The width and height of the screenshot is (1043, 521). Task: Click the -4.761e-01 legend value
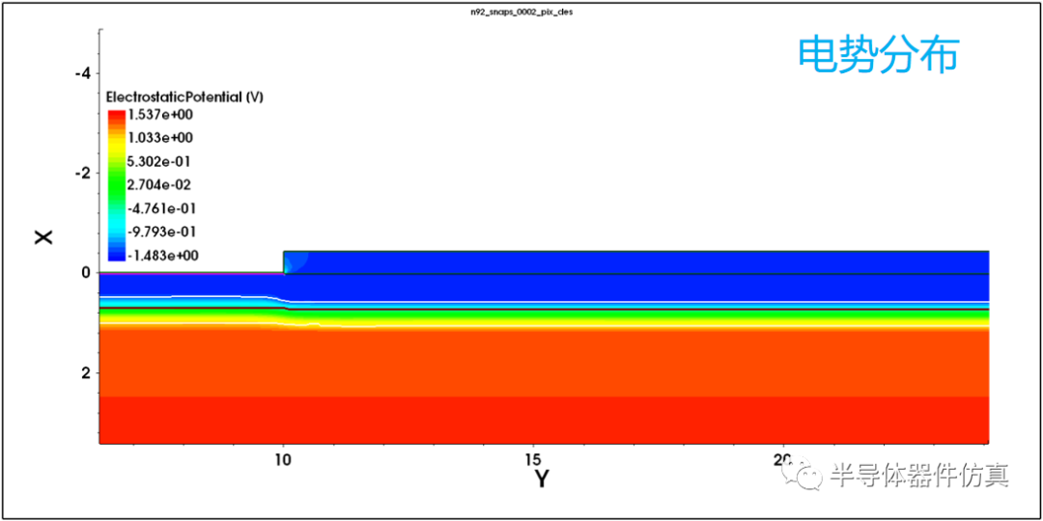pyautogui.click(x=161, y=208)
